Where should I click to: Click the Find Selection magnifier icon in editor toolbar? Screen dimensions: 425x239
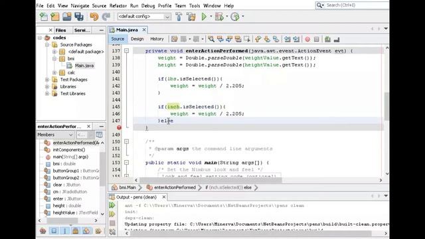pos(211,39)
